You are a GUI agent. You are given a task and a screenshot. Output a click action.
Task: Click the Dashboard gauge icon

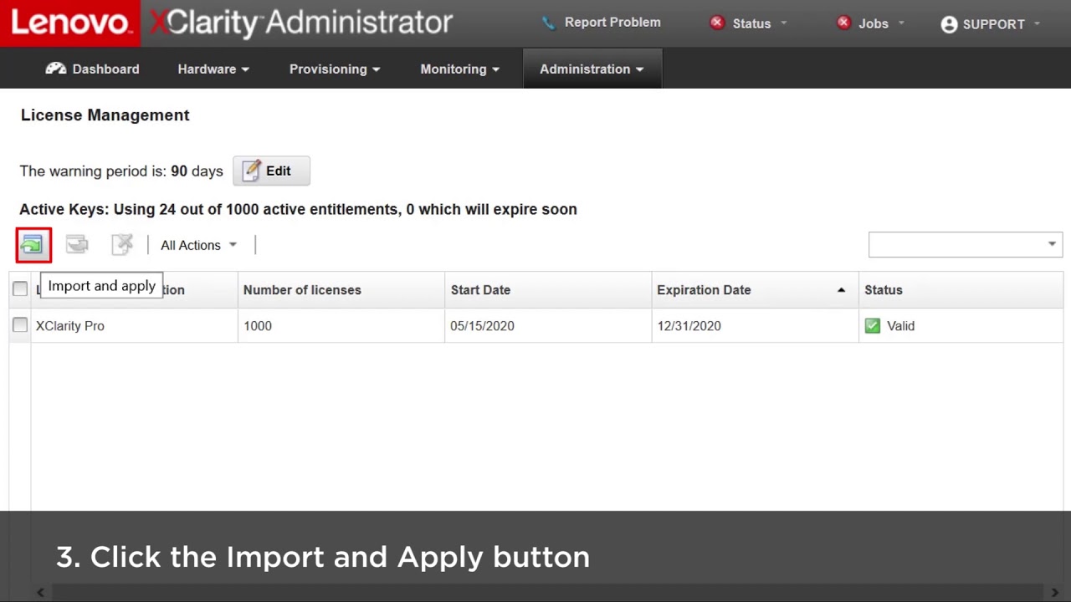coord(56,69)
